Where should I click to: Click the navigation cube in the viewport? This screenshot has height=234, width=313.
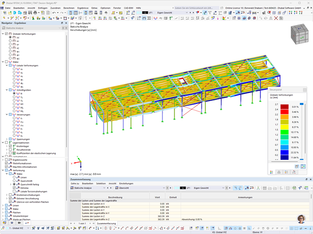click(x=300, y=34)
